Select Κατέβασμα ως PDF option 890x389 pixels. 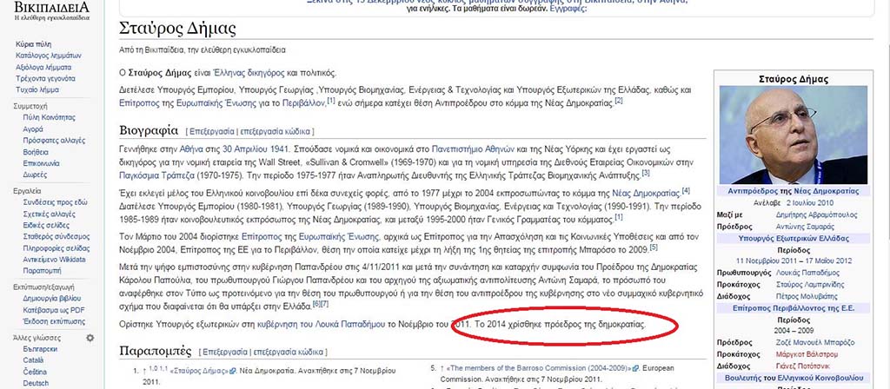tap(53, 310)
